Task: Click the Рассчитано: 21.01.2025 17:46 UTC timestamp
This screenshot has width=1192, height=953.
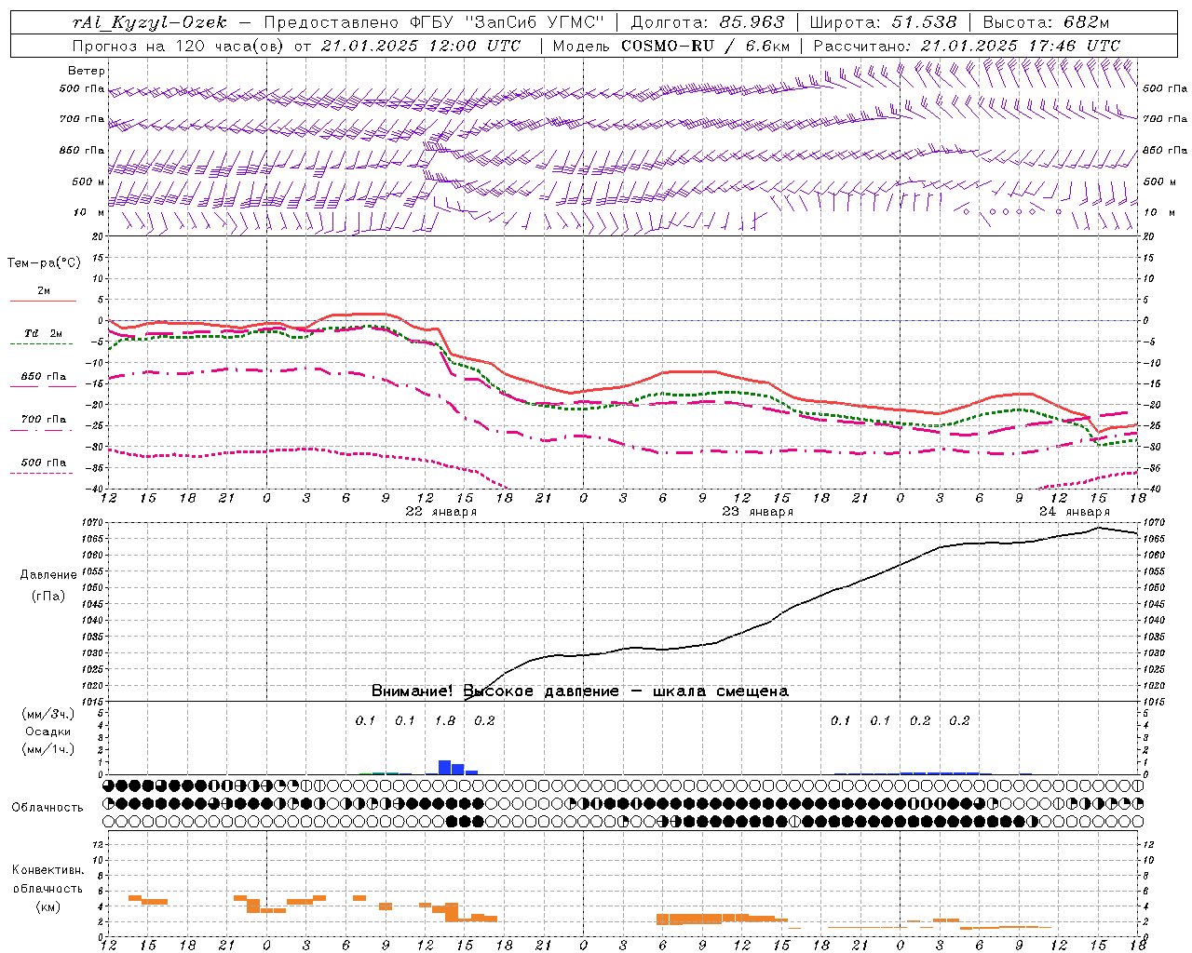Action: tap(967, 46)
